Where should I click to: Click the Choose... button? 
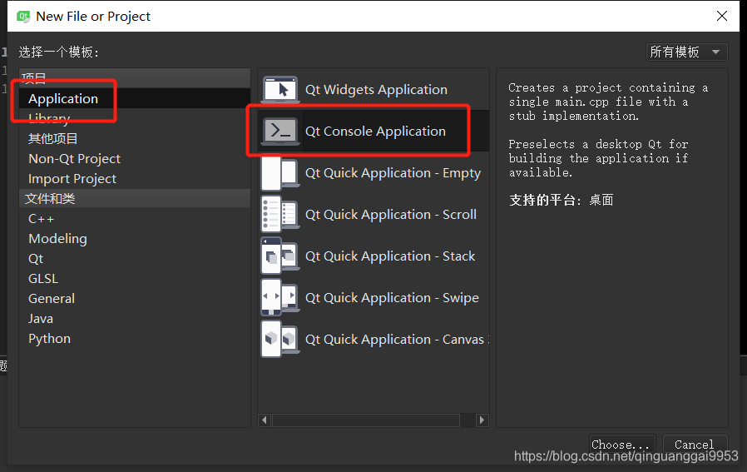point(622,444)
